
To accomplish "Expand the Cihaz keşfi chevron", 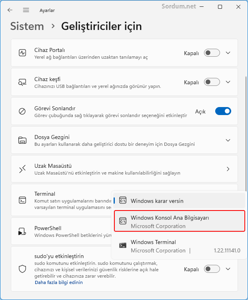I will click(228, 82).
